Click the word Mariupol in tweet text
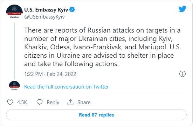 coord(152,47)
